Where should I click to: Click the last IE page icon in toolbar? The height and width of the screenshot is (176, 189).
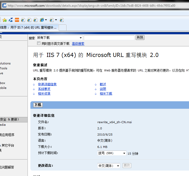point(62,20)
